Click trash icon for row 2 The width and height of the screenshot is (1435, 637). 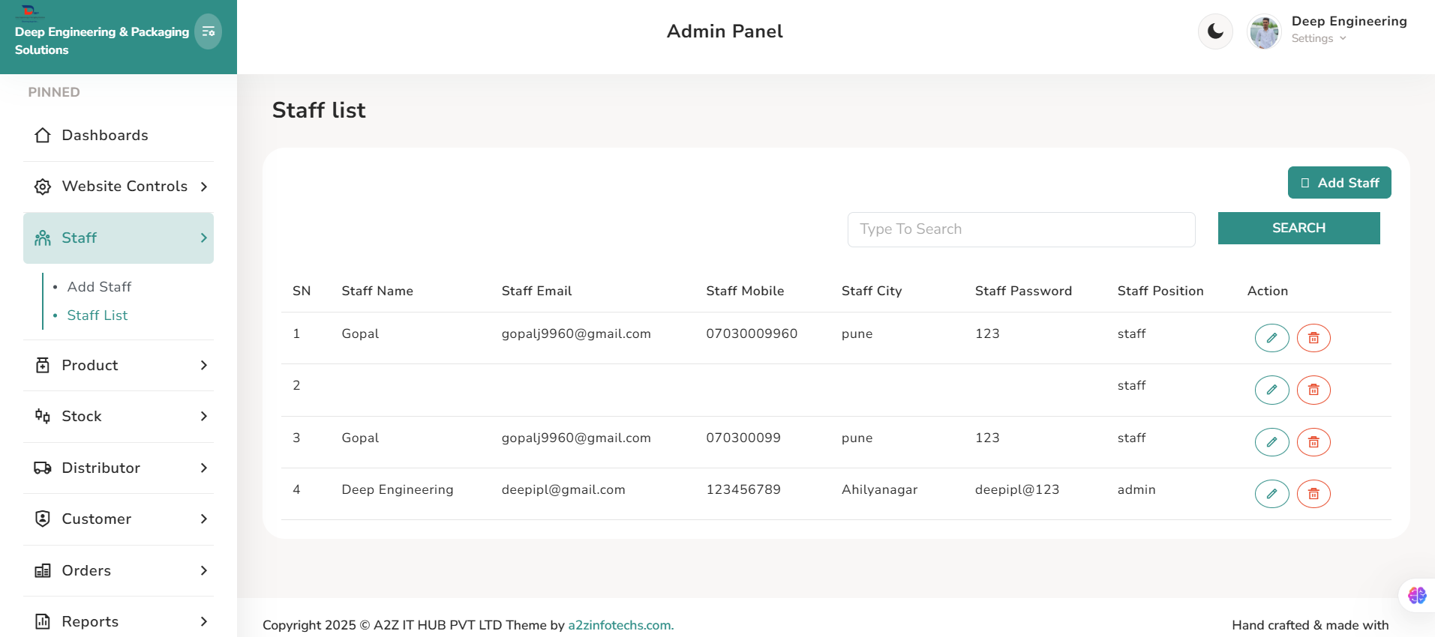click(1313, 390)
